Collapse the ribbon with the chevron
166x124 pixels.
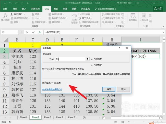click(x=163, y=27)
